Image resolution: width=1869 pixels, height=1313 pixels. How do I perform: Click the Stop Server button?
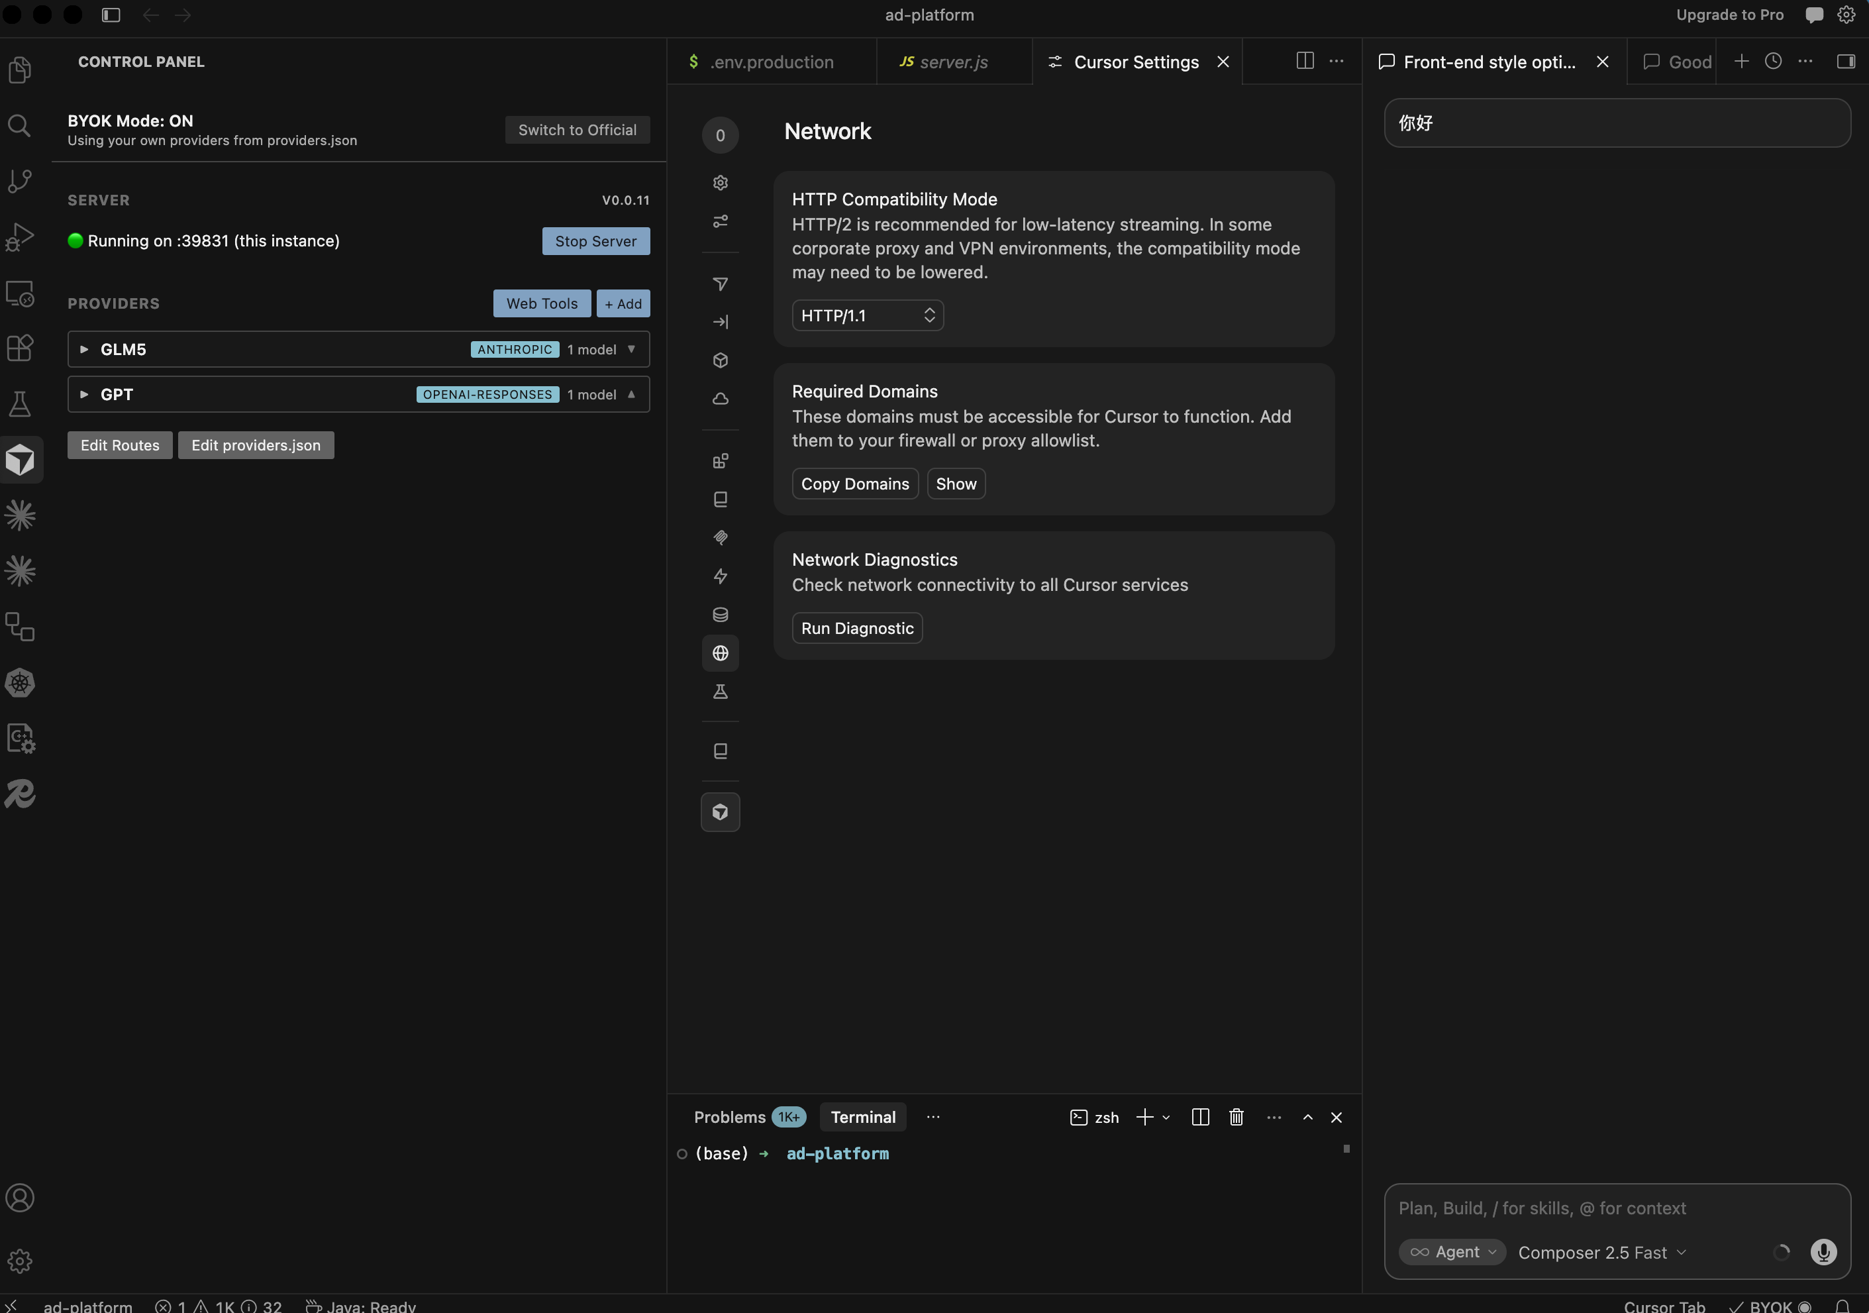coord(596,241)
